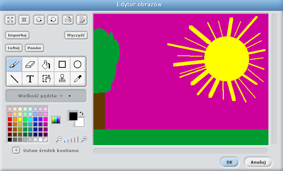This screenshot has width=283, height=171.
Task: Click the zoom level bars indicator
Action: point(72,140)
